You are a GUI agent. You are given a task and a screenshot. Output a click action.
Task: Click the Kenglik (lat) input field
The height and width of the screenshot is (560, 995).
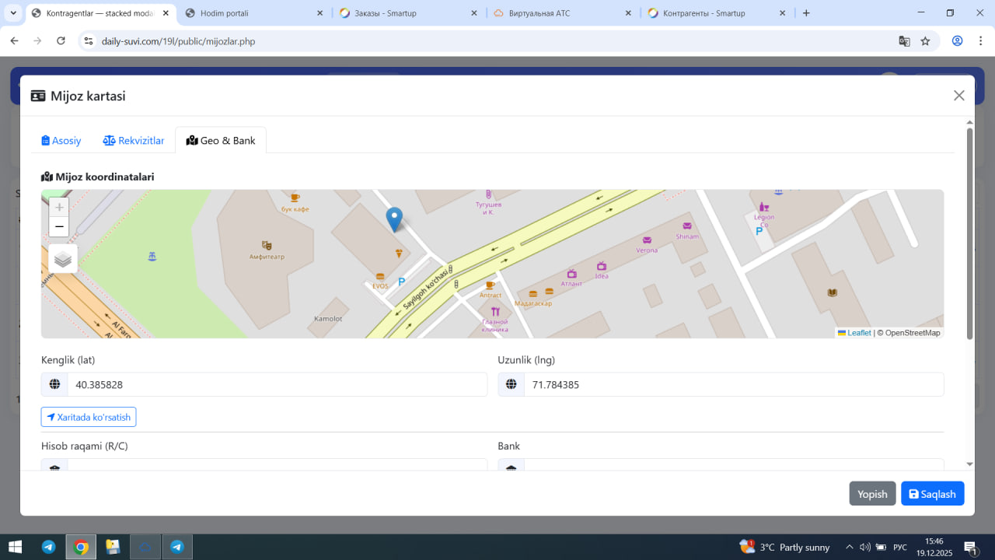pos(276,385)
